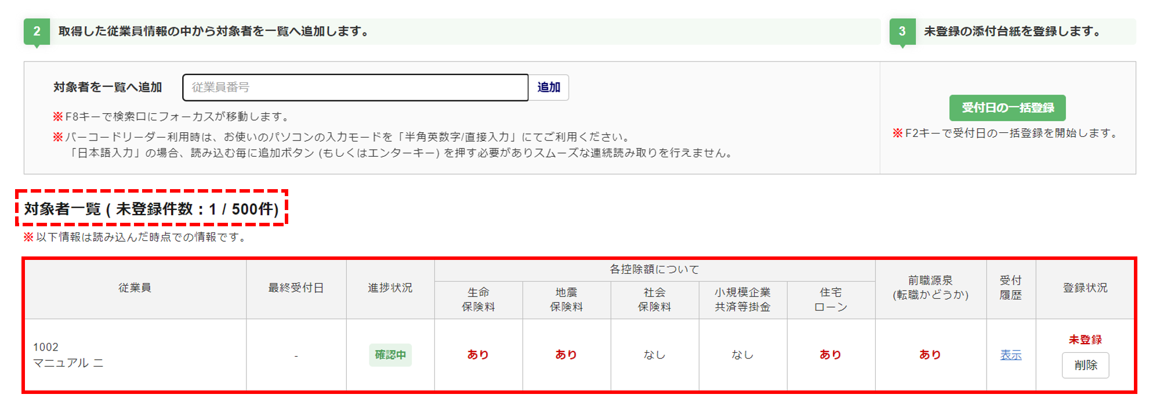Screen dimensions: 1160x416
Task: Click the 受付履歴 column header
Action: (x=1011, y=288)
